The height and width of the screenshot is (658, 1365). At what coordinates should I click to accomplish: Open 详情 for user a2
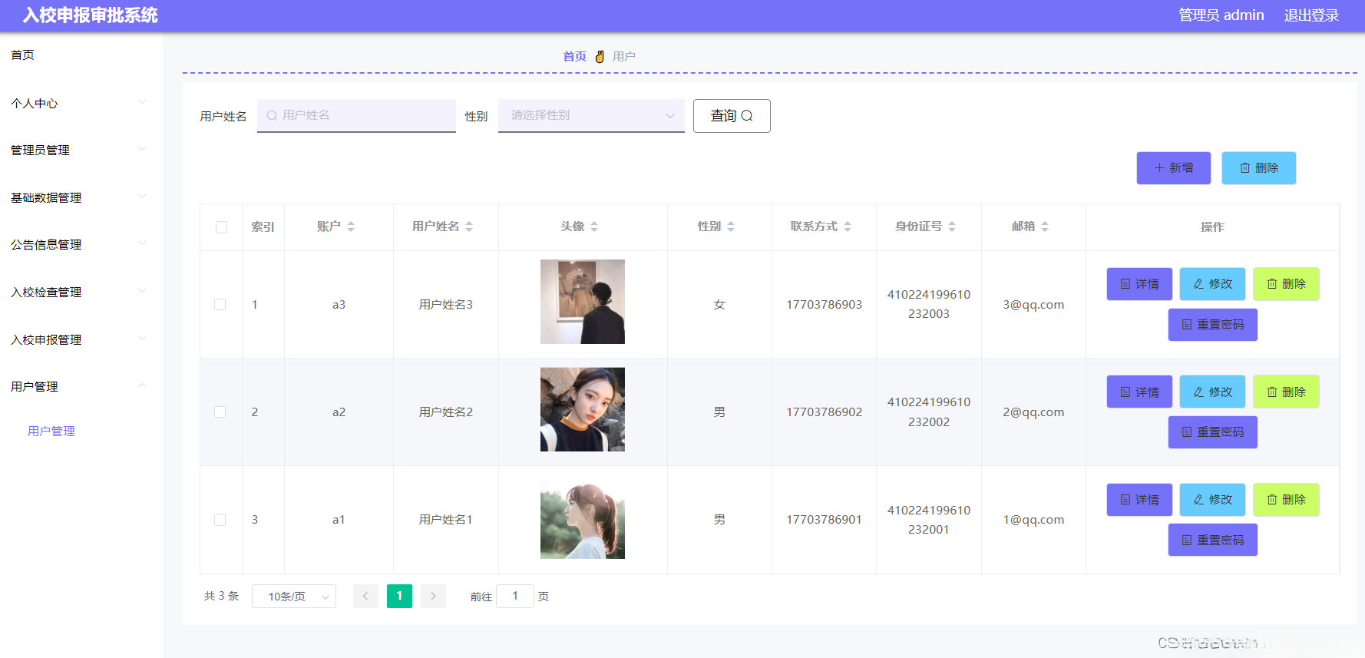[1139, 392]
